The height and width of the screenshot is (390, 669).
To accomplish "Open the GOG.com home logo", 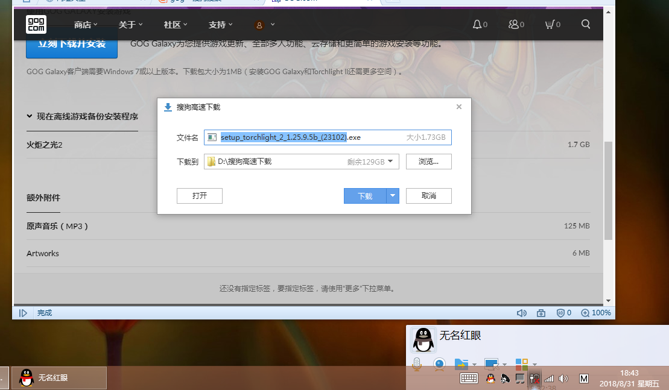I will coord(36,24).
